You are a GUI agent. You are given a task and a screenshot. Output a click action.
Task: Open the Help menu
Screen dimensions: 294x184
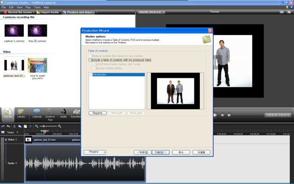point(46,7)
